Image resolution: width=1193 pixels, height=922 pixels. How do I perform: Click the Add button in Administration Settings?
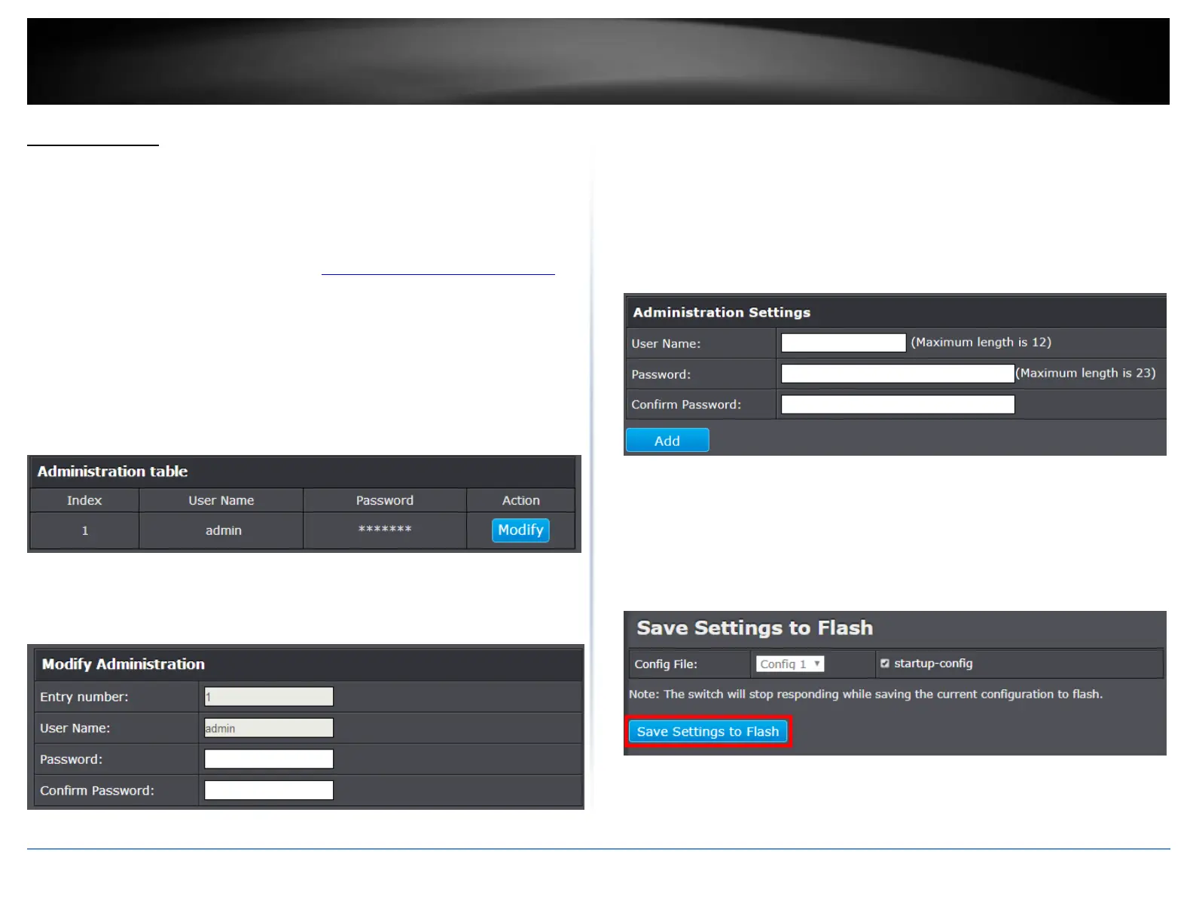(x=667, y=441)
